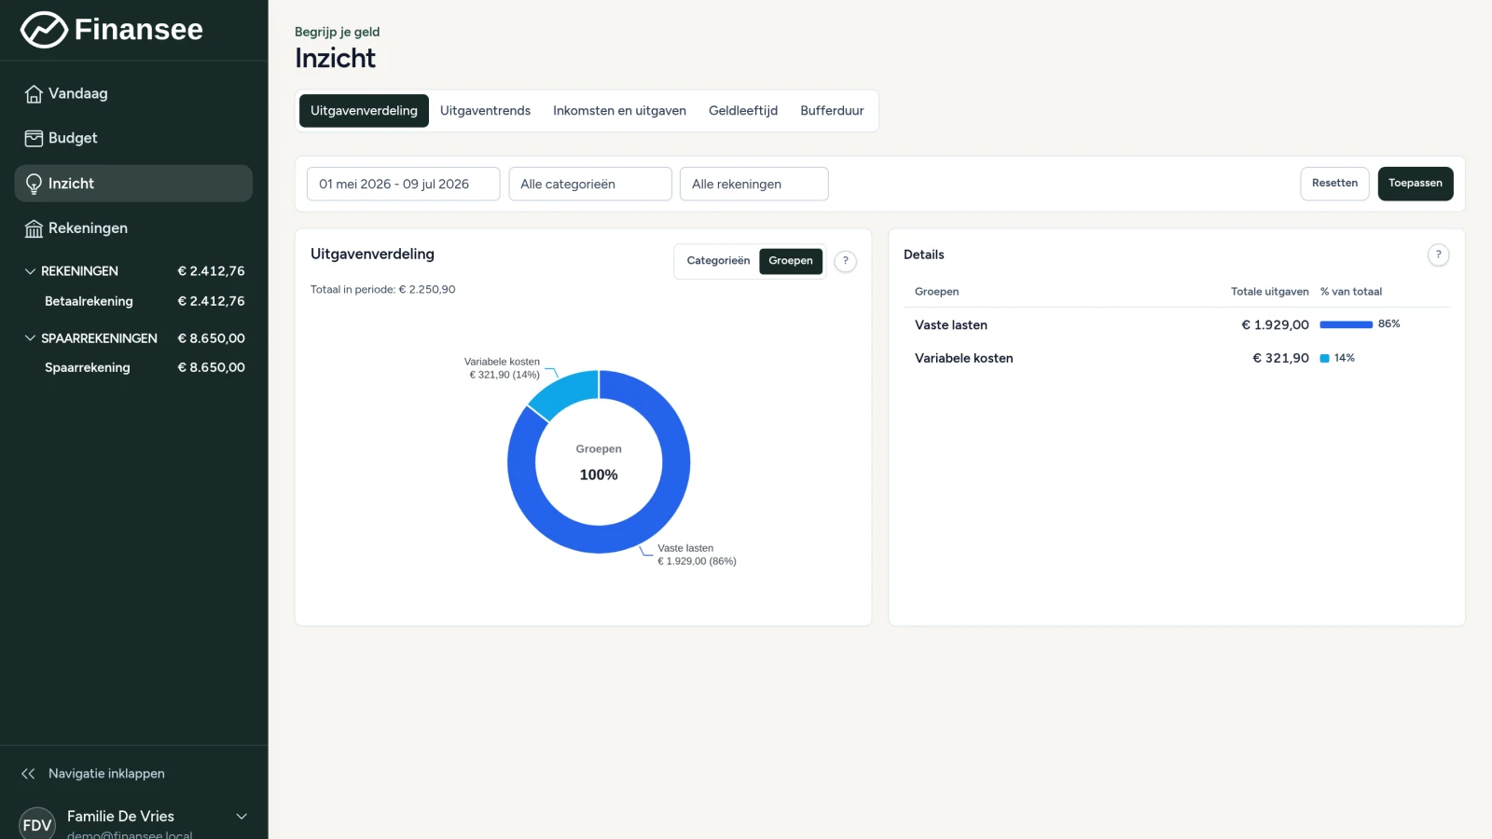The width and height of the screenshot is (1492, 839).
Task: Open Vandaag via the home icon
Action: 34,94
